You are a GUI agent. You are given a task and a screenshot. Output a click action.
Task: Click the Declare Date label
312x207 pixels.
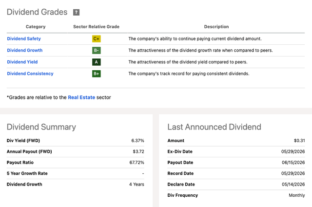coord(181,184)
